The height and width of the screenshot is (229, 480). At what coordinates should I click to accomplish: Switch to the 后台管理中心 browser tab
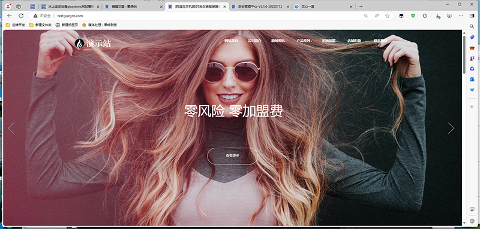click(260, 7)
